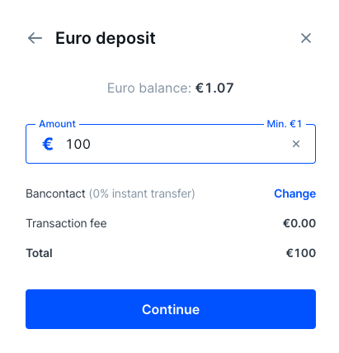Go back using the left arrow
The width and height of the screenshot is (339, 353).
(35, 38)
